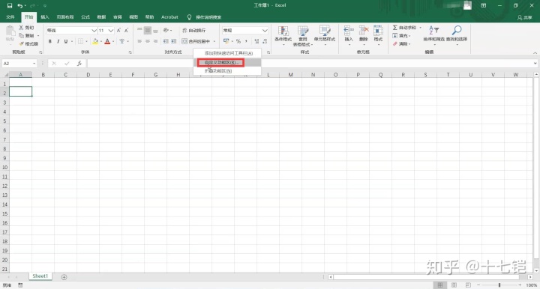The width and height of the screenshot is (540, 289).
Task: Click the Save icon in quick access toolbar
Action: click(x=10, y=5)
